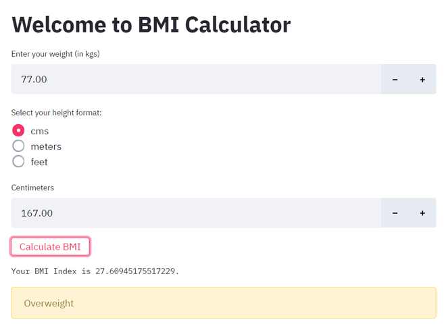Click the 27.60945175517229 BMI number
Viewport: 446px width, 326px height.
pos(137,271)
